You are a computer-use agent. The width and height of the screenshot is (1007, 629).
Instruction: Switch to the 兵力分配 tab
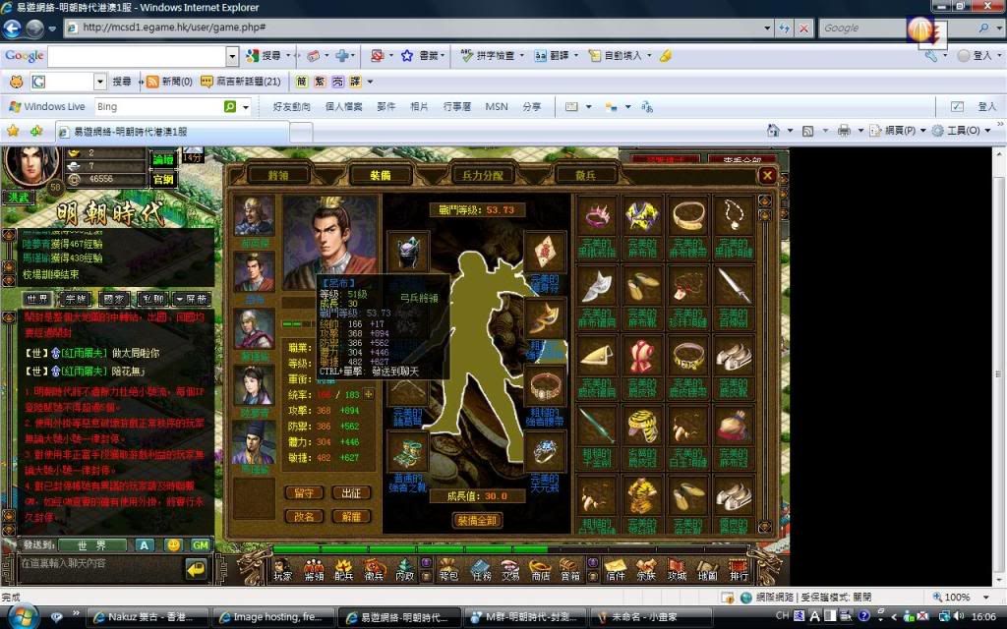click(x=482, y=175)
